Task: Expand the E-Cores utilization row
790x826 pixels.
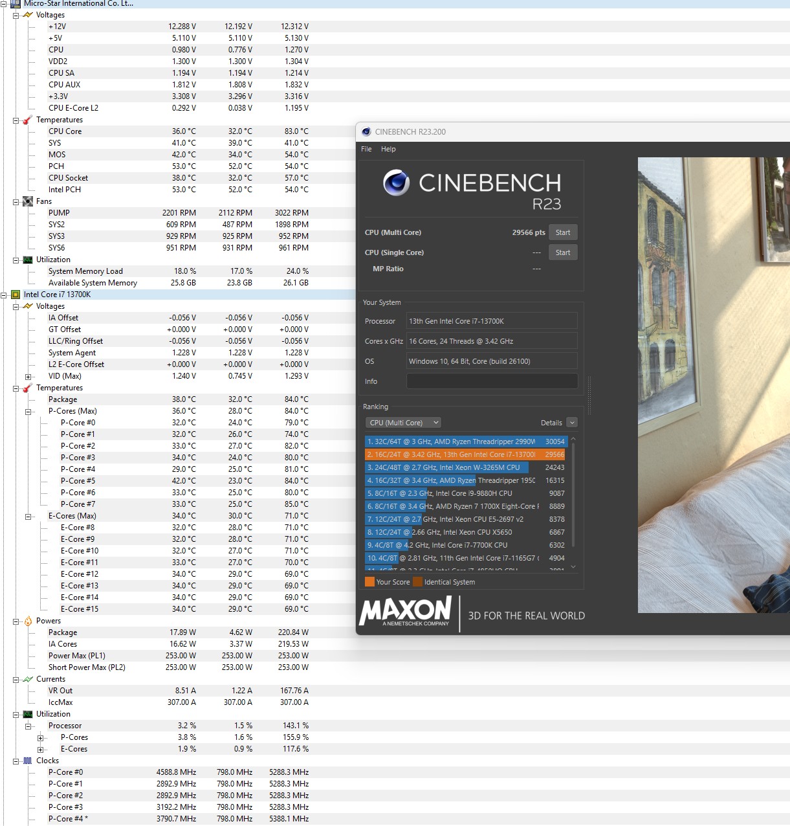Action: [x=40, y=749]
